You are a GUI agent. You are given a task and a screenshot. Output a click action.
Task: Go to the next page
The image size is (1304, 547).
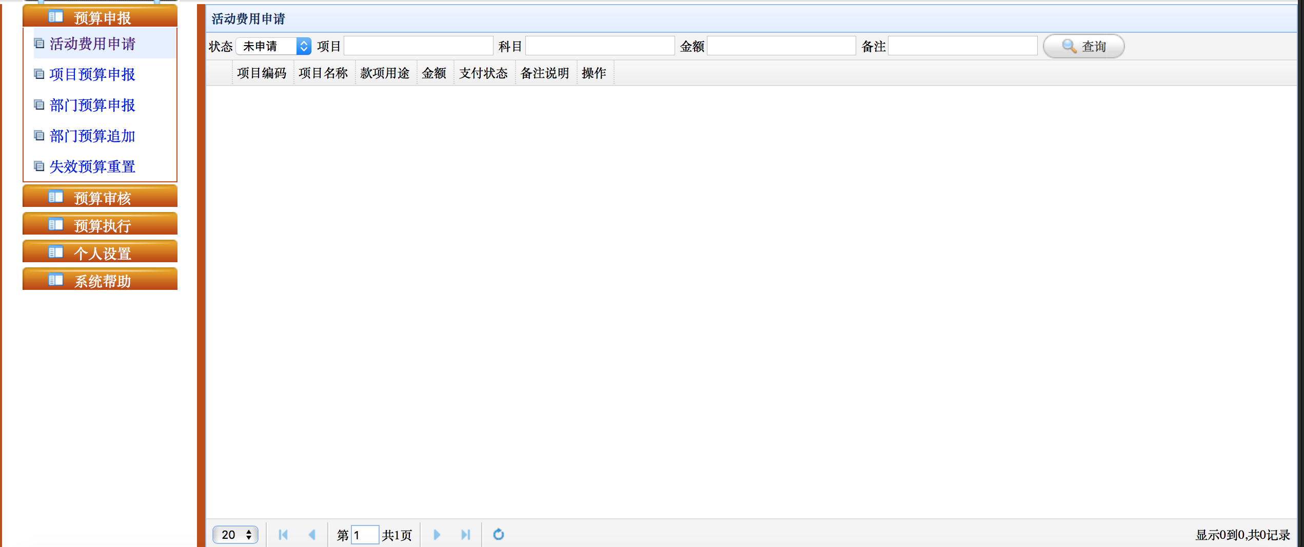point(437,535)
